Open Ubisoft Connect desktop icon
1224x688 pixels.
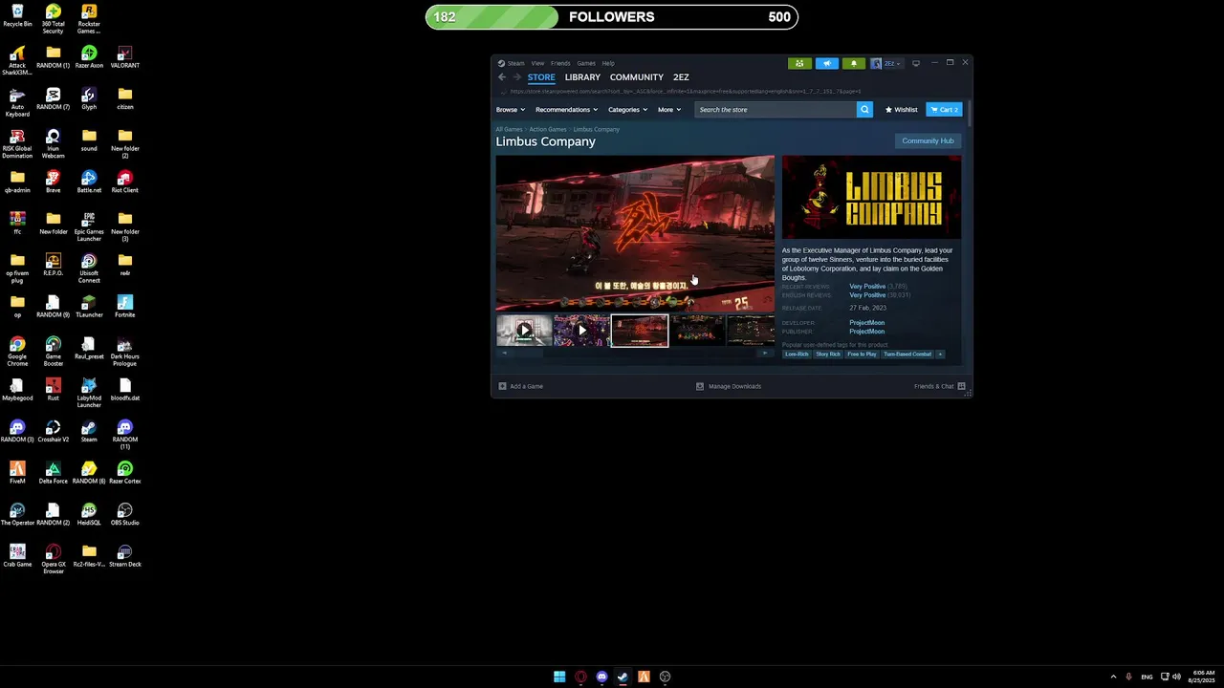pos(89,269)
